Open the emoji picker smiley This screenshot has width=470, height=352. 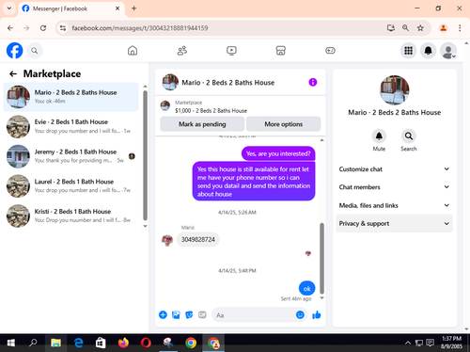point(300,314)
